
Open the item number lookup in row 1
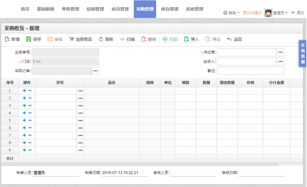[x=80, y=91]
